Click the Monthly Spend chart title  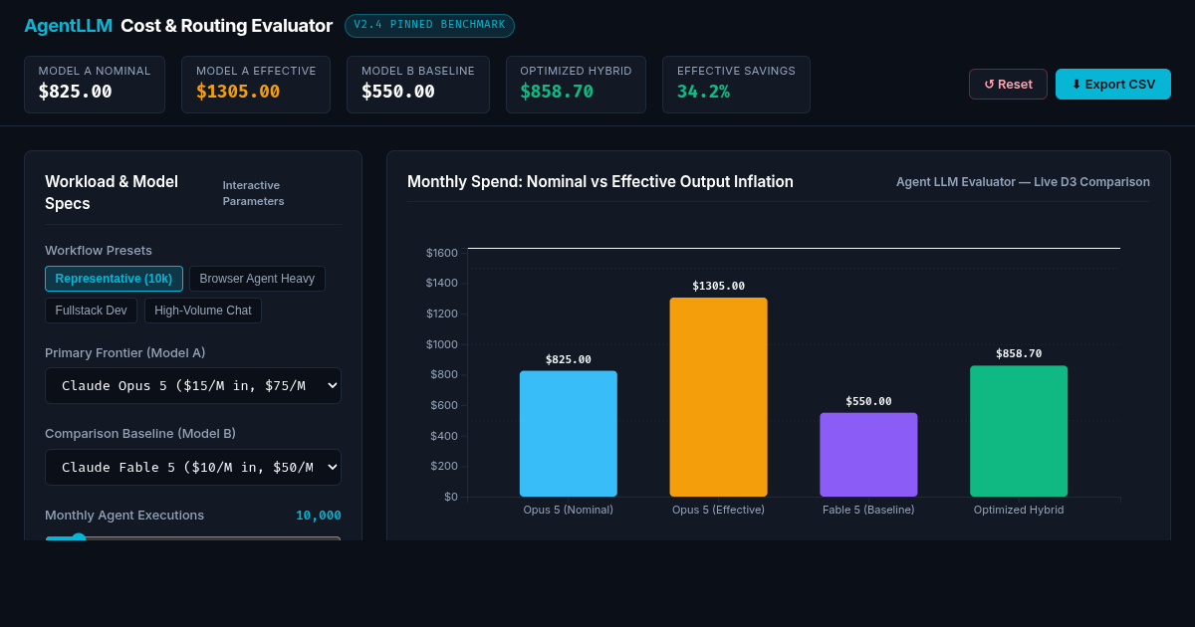click(600, 181)
